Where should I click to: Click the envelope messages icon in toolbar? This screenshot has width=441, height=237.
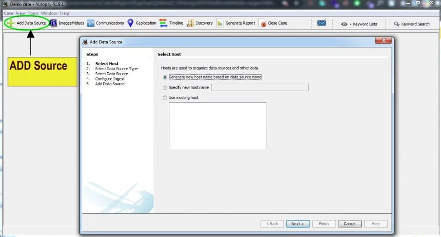tap(321, 23)
